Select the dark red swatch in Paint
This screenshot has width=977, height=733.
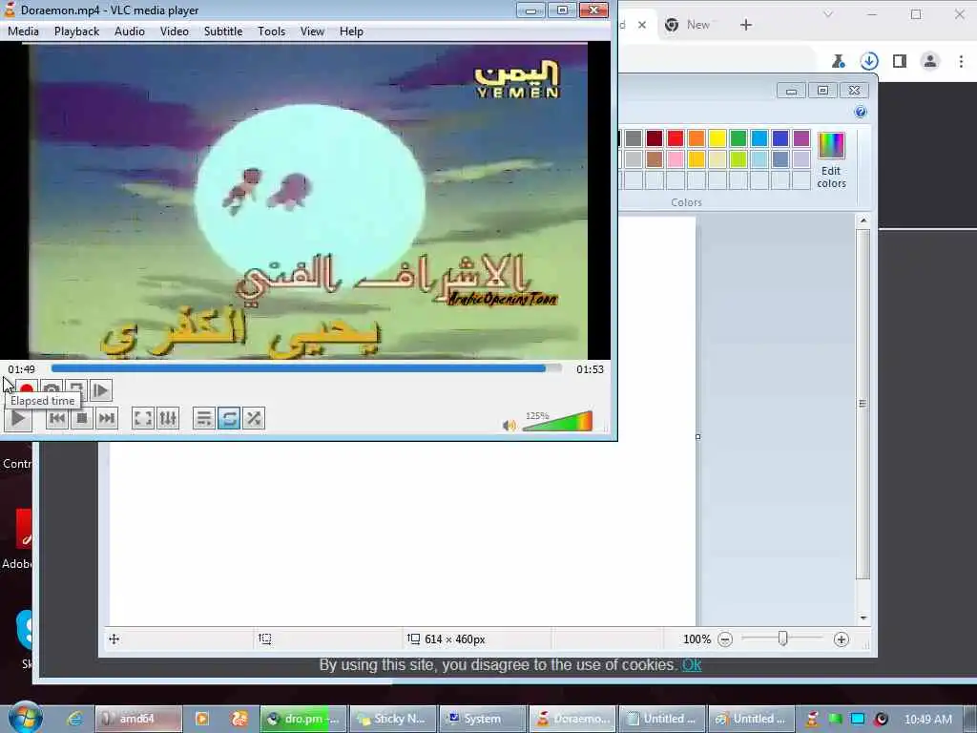click(655, 137)
